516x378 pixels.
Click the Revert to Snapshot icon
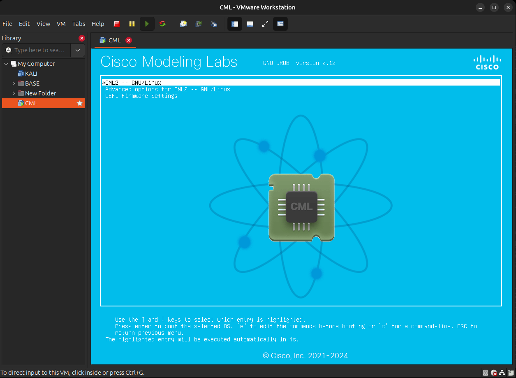pos(199,24)
